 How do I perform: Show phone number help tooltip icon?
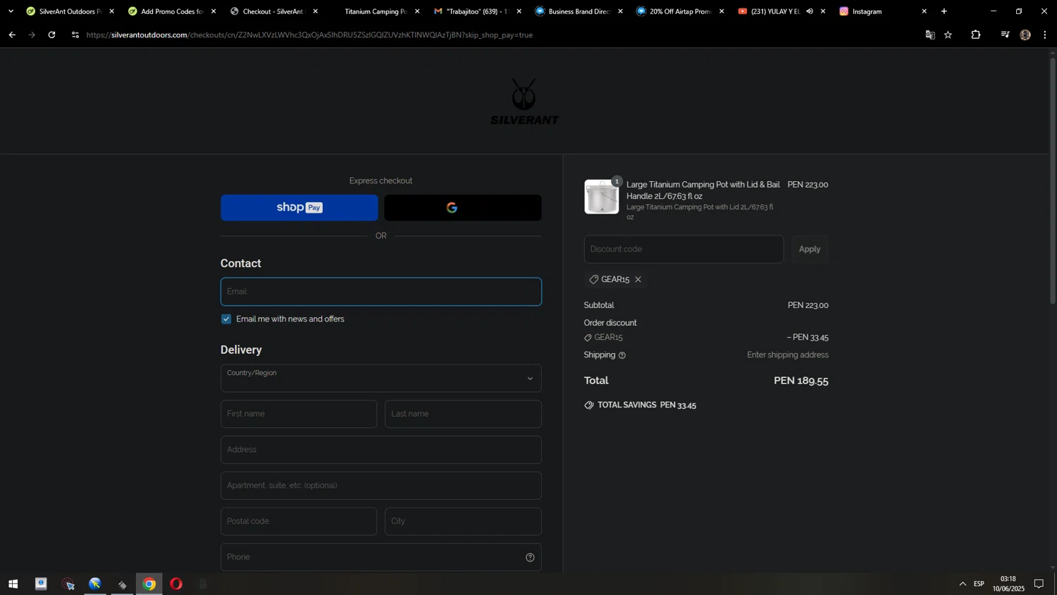click(x=530, y=558)
